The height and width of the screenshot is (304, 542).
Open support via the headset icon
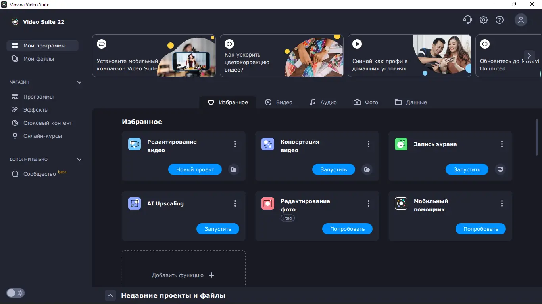[x=468, y=19]
